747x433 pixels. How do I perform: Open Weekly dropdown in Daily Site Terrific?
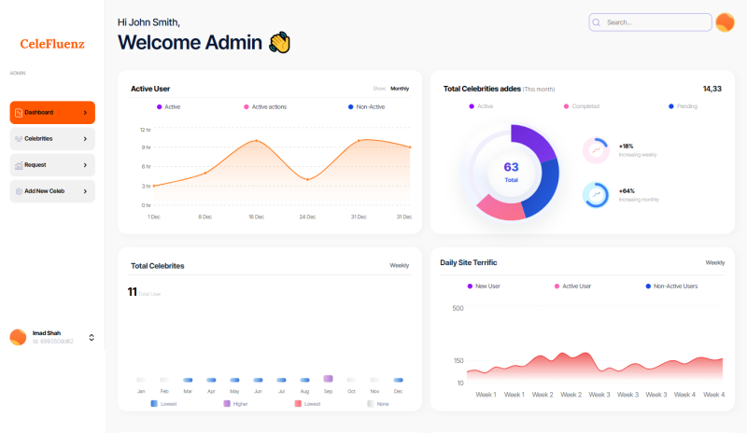[714, 263]
